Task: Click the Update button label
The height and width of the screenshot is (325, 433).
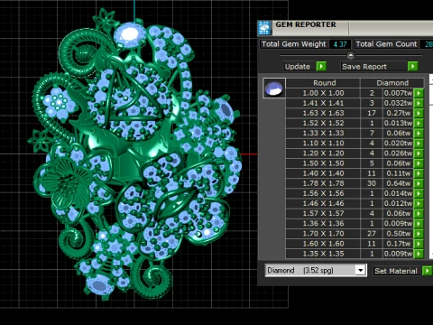Action: coord(297,67)
